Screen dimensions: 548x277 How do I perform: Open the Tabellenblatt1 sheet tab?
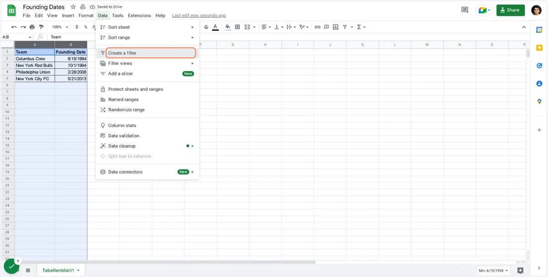61,270
